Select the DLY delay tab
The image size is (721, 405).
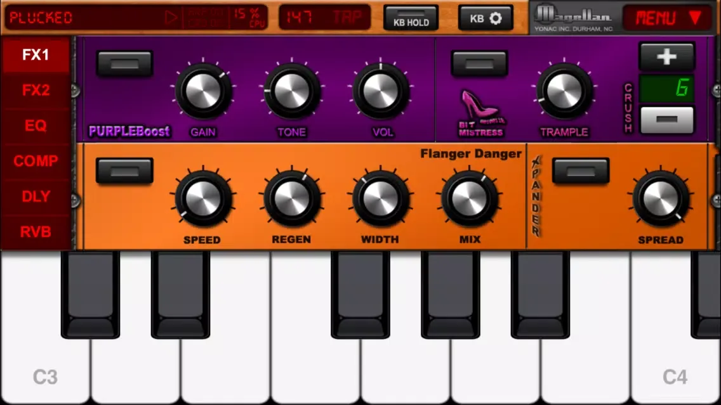(x=36, y=196)
